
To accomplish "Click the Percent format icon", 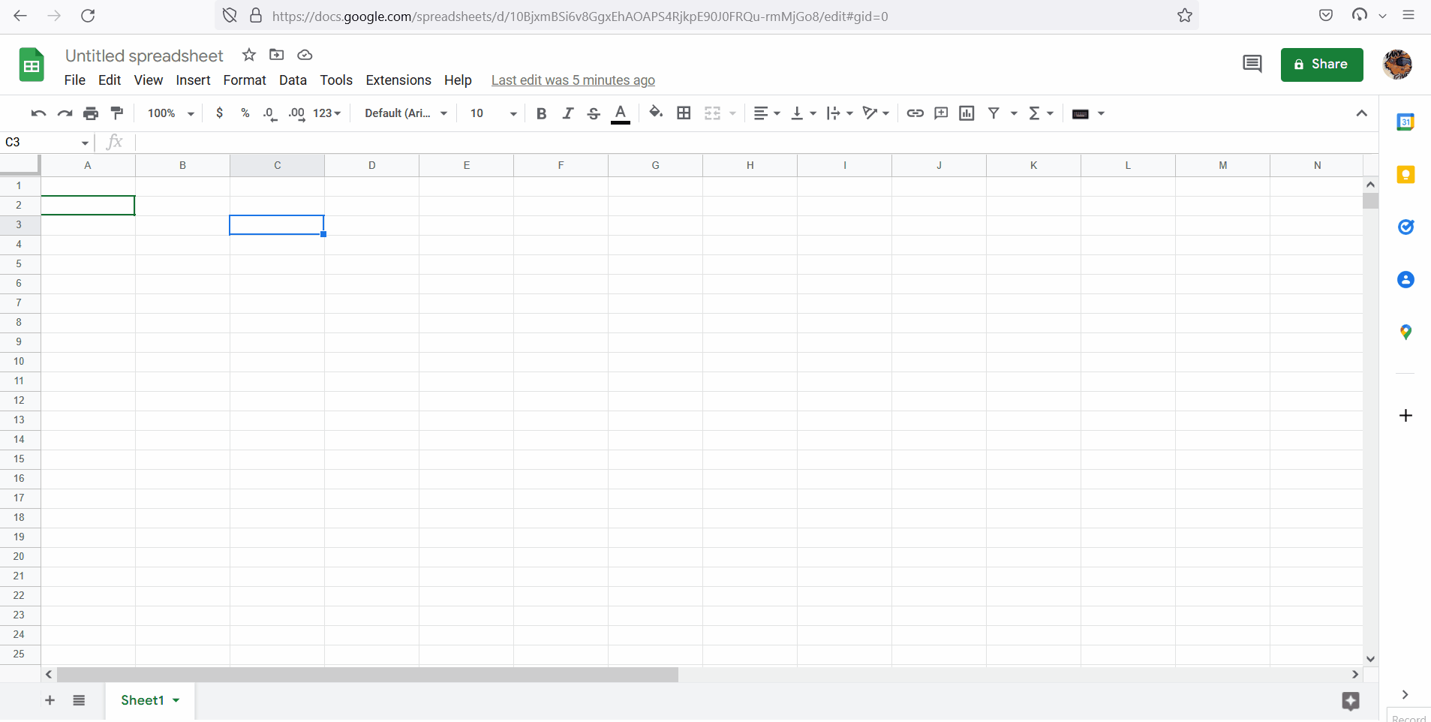I will [245, 113].
